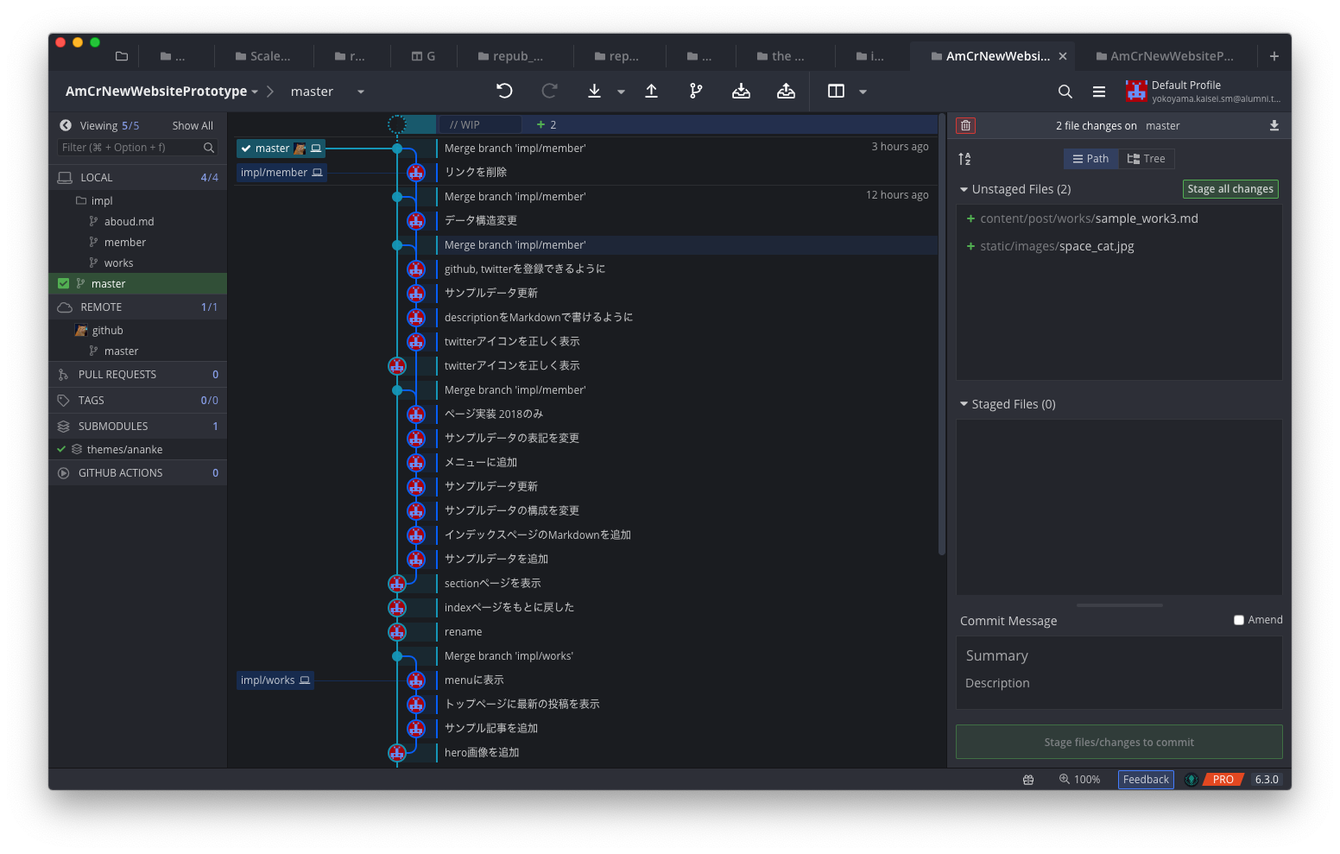1340x854 pixels.
Task: Open the folder icon in tab bar
Action: click(x=122, y=56)
